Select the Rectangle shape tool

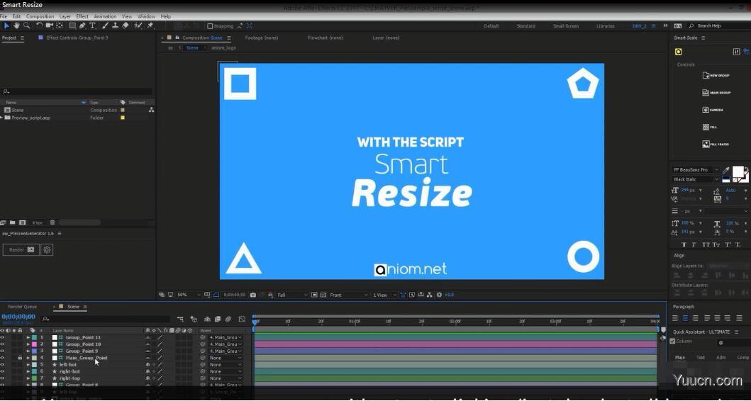[x=72, y=26]
